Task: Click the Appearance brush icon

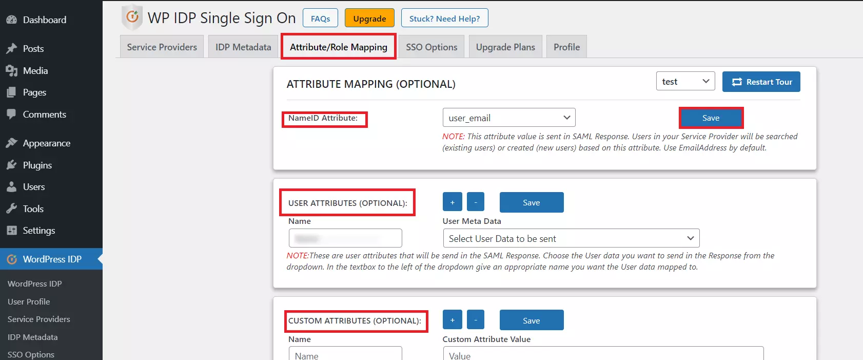Action: (11, 143)
